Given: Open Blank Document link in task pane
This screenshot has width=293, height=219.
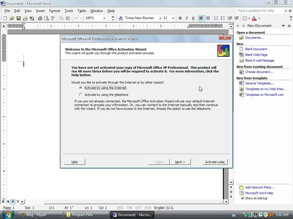Looking at the screenshot, I should pyautogui.click(x=256, y=49).
